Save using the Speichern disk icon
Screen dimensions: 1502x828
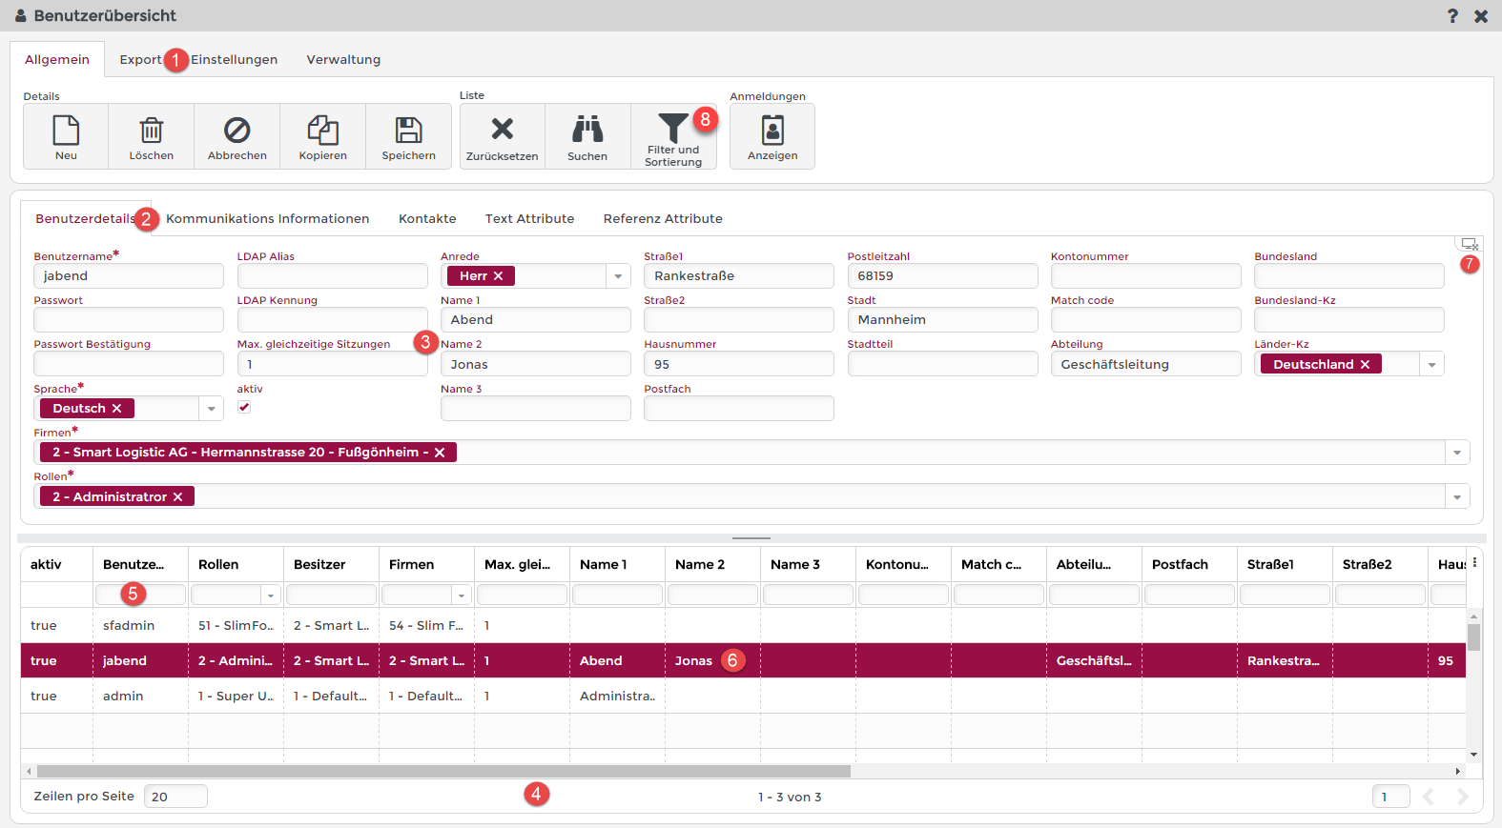[408, 131]
